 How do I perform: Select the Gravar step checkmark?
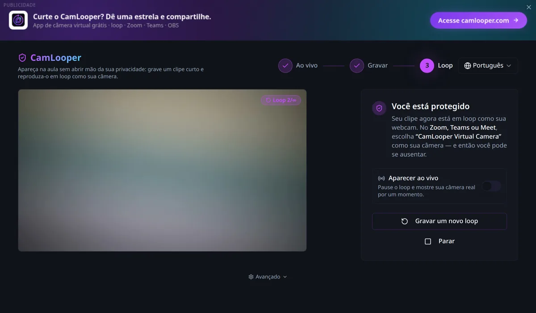[x=357, y=65]
